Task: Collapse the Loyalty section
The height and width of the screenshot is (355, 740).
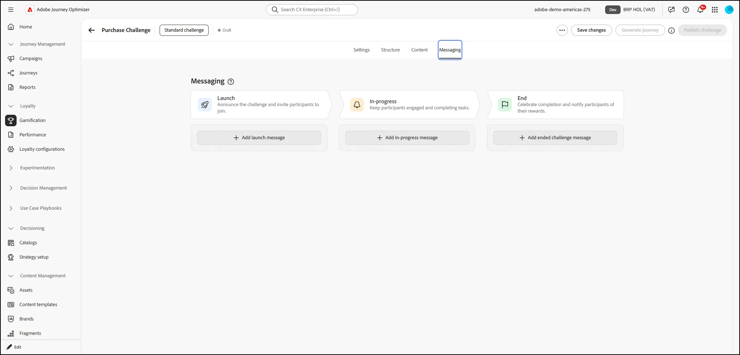Action: 11,106
